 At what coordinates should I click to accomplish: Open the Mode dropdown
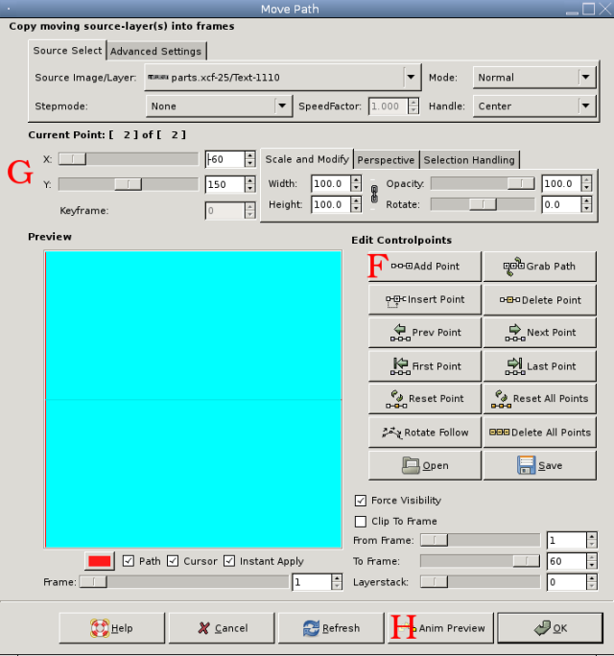pyautogui.click(x=534, y=78)
